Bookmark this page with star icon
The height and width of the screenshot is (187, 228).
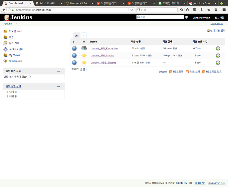click(x=182, y=10)
